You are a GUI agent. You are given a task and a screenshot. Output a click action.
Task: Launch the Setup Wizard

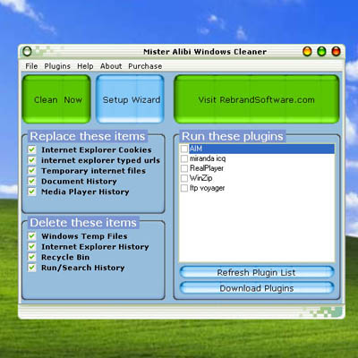131,99
